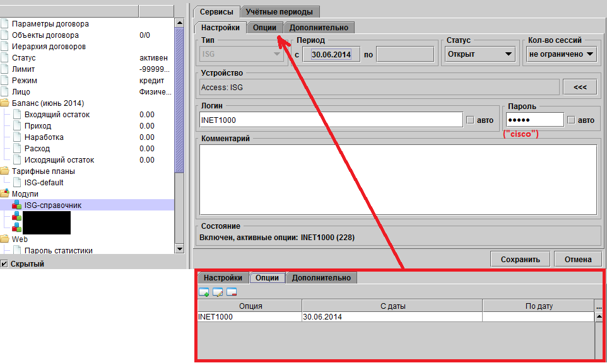This screenshot has width=607, height=363.
Task: Select Входящий остаток in the tree
Action: (x=57, y=115)
